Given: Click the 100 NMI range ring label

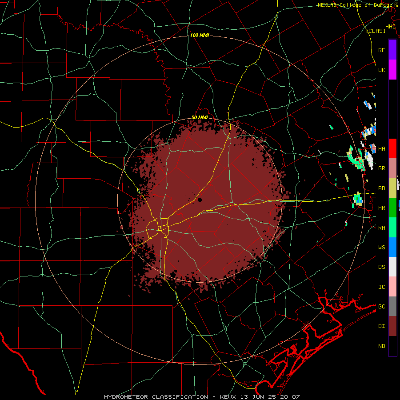Looking at the screenshot, I should (200, 35).
